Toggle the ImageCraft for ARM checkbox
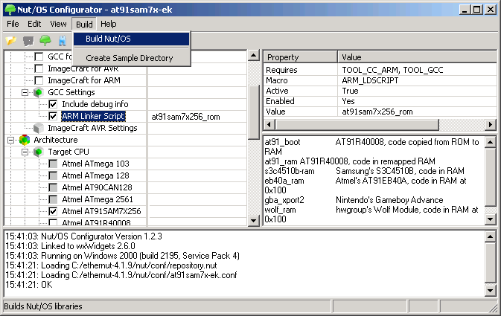 point(39,80)
